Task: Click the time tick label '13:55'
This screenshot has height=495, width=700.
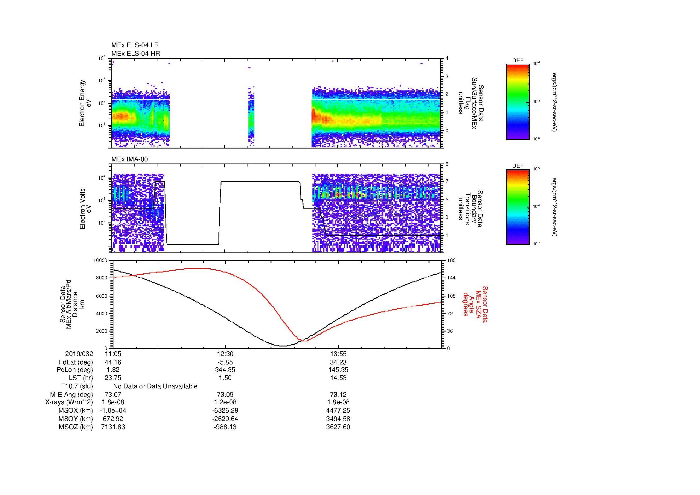Action: (338, 354)
